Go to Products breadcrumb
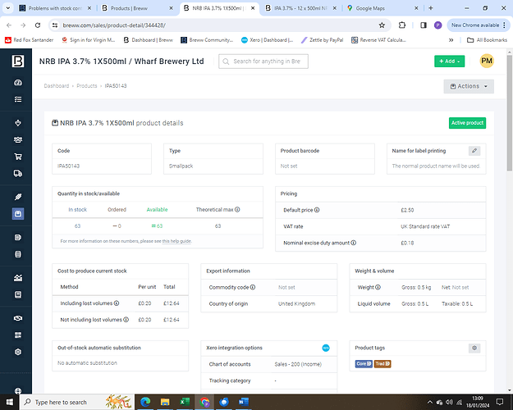Screen dimensions: 513x410 (x=87, y=86)
